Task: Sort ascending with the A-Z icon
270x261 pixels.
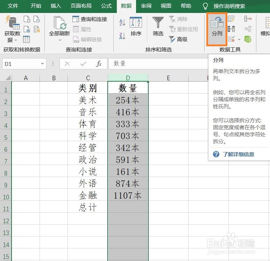Action: tap(122, 22)
